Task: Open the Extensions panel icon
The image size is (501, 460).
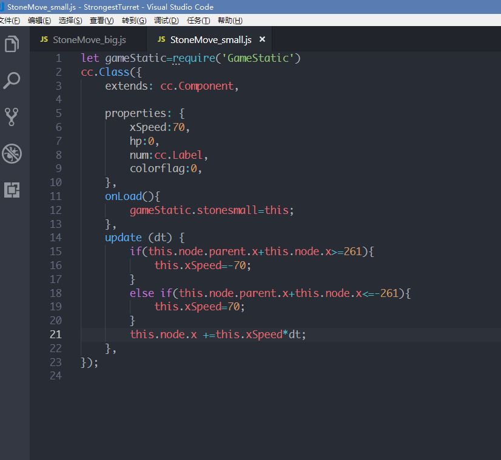Action: [12, 190]
